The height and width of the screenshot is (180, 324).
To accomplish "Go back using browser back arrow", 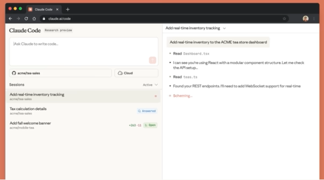I will point(10,18).
